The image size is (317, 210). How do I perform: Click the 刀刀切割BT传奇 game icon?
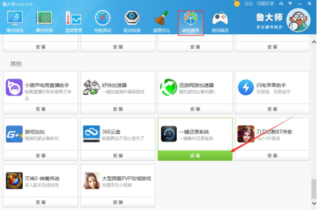[x=246, y=134]
